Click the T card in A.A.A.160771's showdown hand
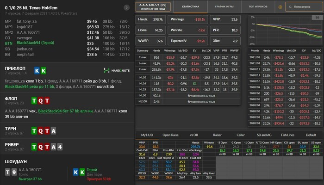The height and width of the screenshot is (185, 324). (8, 172)
